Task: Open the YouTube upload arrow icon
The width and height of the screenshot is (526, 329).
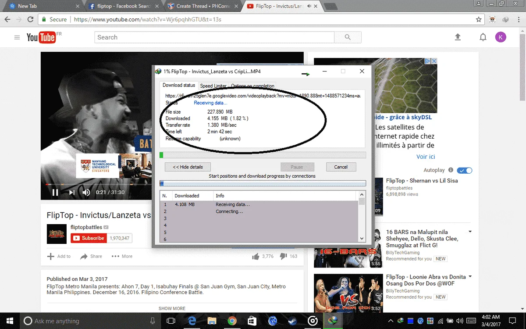Action: pos(458,37)
